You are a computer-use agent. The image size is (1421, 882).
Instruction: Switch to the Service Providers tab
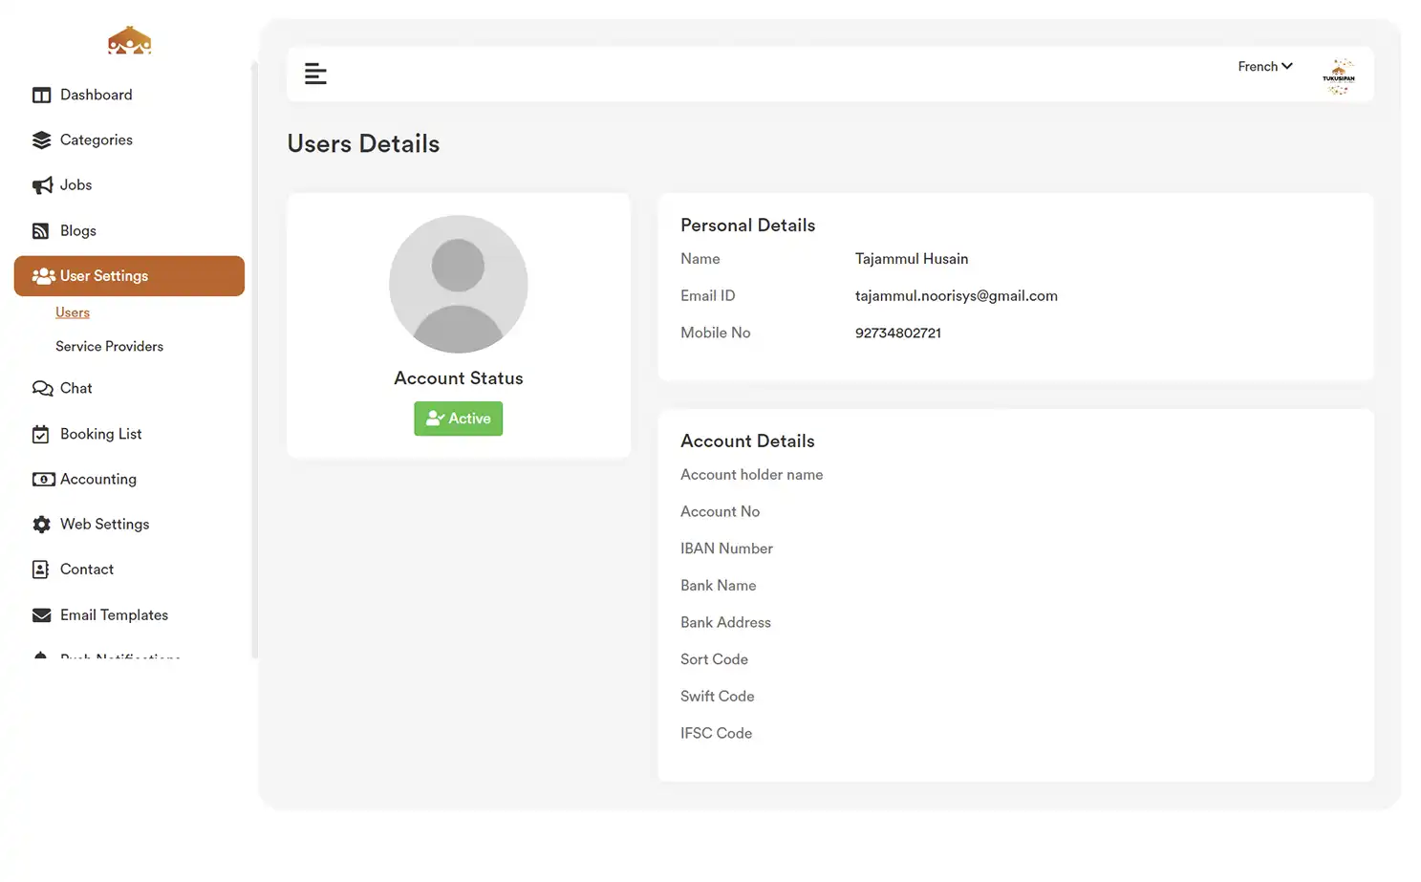tap(109, 346)
